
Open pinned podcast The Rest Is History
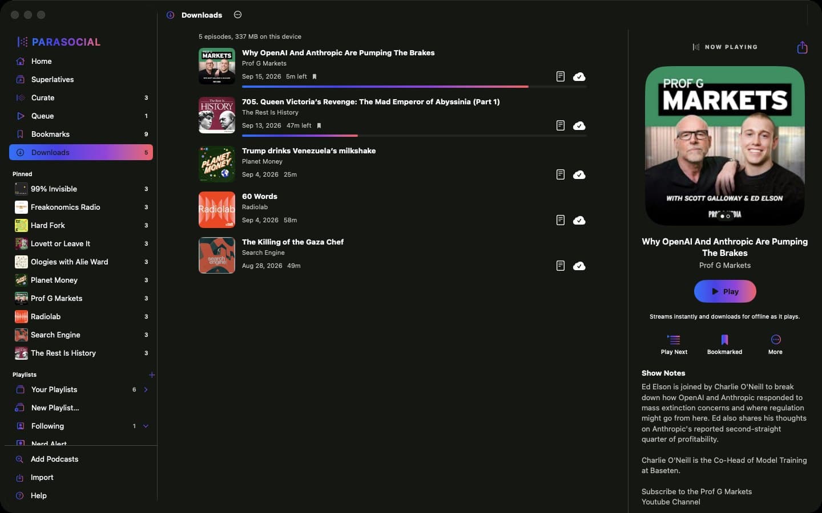pyautogui.click(x=81, y=353)
